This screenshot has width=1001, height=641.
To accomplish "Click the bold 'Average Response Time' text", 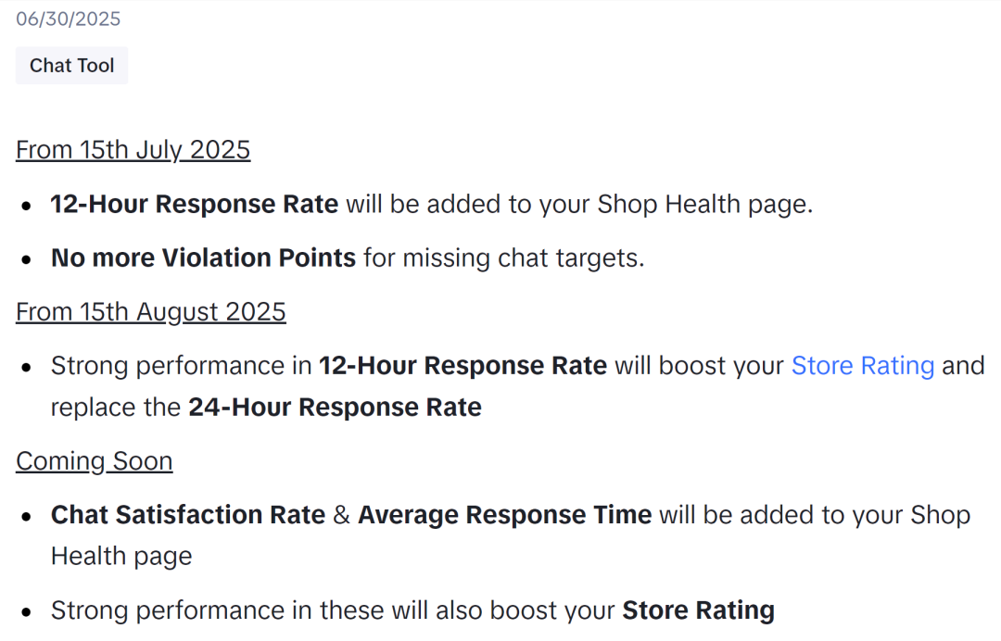I will 504,515.
